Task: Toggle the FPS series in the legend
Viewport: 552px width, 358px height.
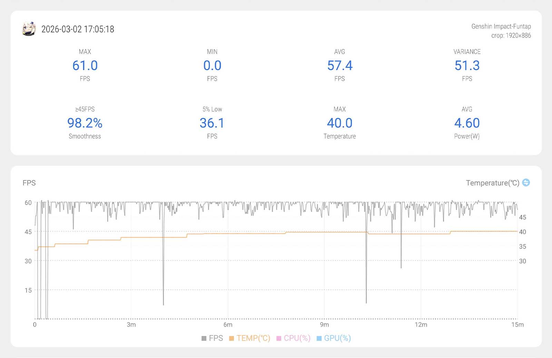Action: [212, 338]
